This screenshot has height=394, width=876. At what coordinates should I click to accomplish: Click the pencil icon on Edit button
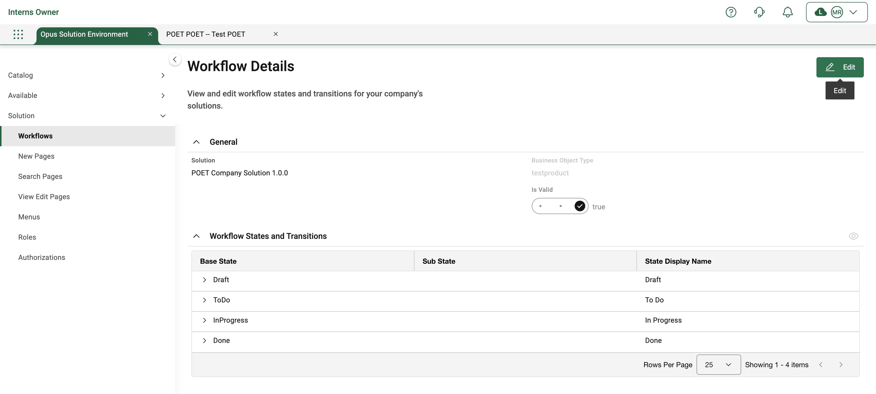pos(830,67)
